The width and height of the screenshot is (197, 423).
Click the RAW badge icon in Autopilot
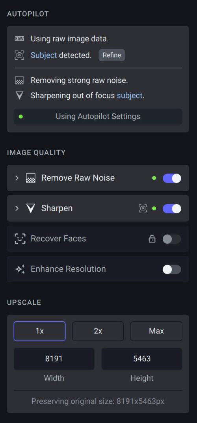tap(19, 39)
